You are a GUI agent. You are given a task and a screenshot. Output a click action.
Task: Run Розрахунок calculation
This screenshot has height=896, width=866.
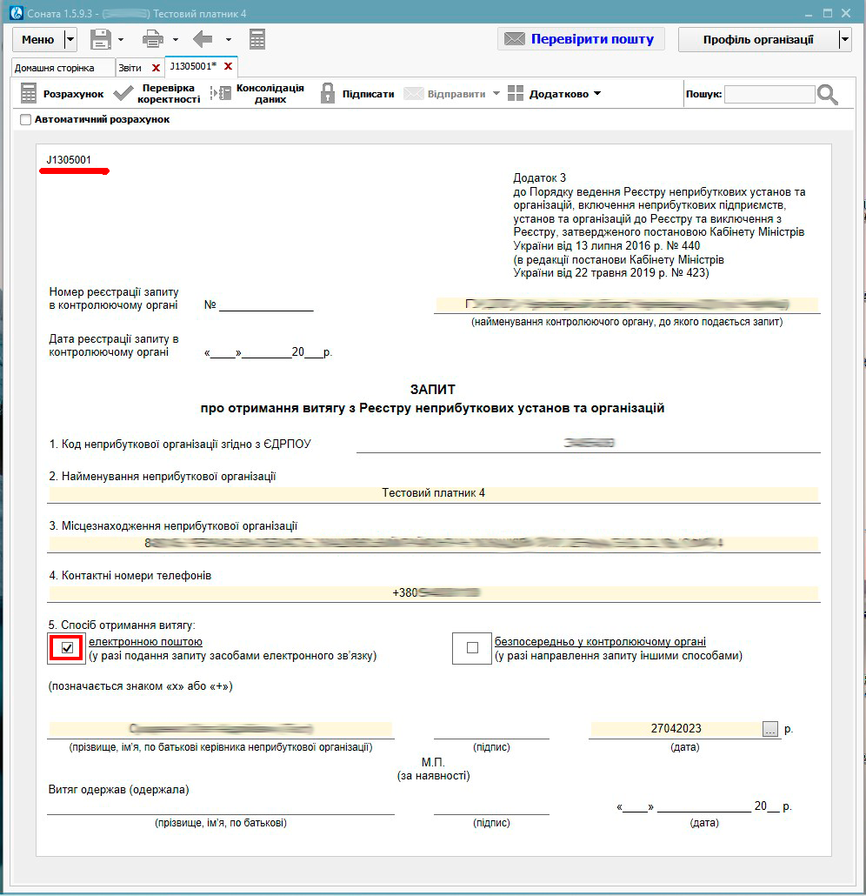tap(62, 94)
